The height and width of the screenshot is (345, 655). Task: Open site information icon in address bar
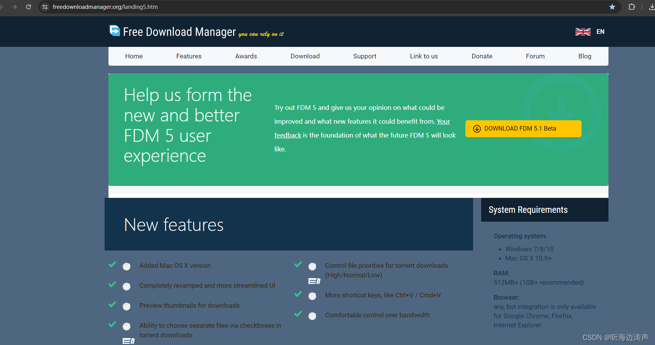tap(45, 7)
